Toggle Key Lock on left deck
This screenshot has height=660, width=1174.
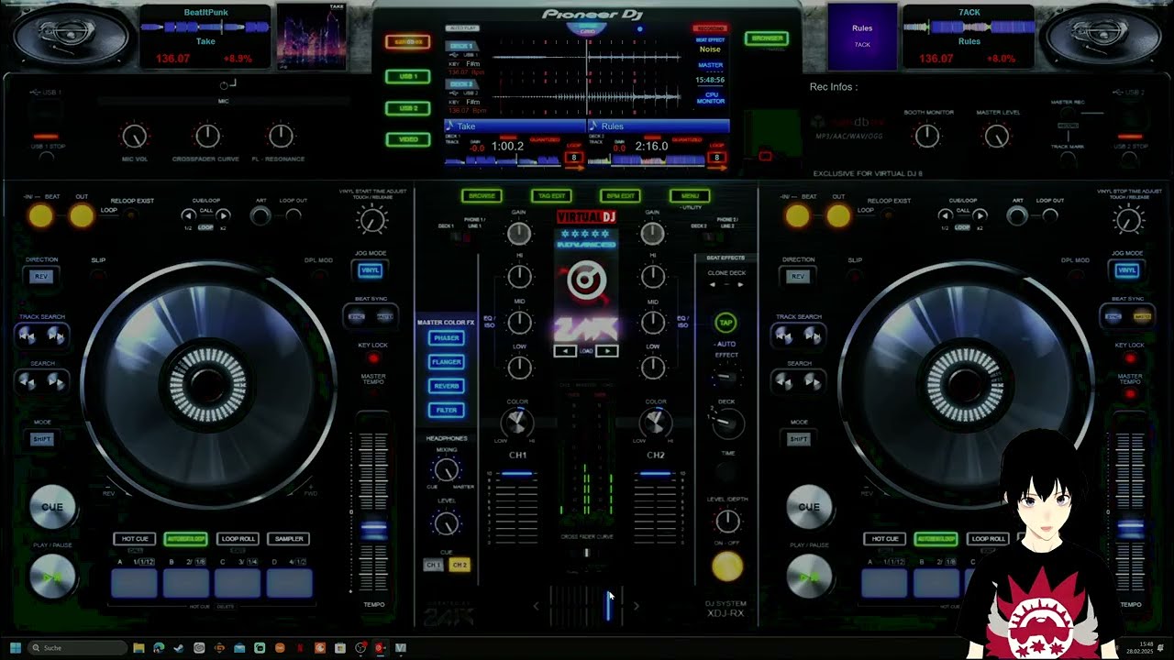(x=372, y=358)
